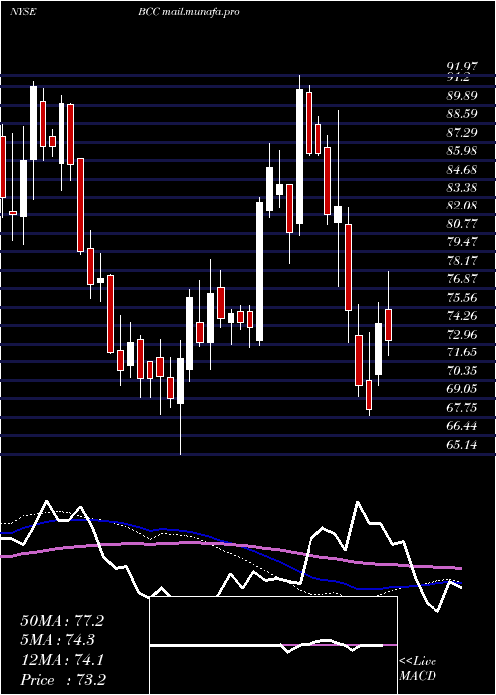Click the 5MA : 74.3 readout

coord(58,640)
